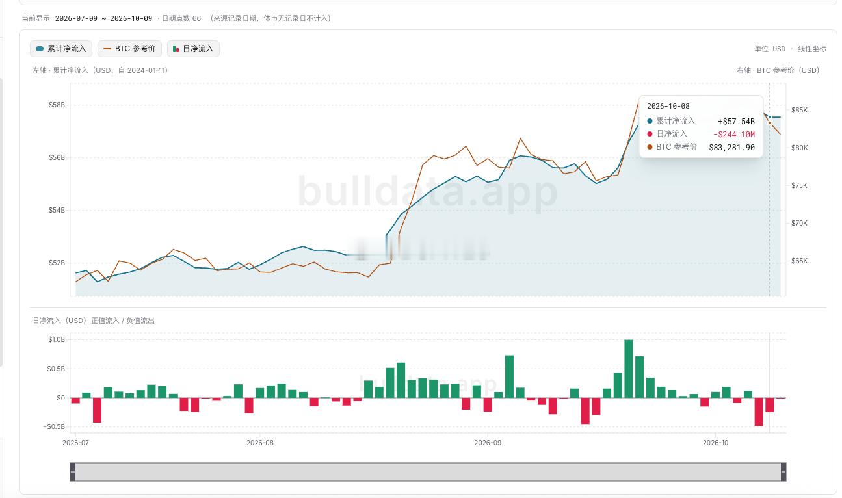Click the 2026-08 x-axis label
The height and width of the screenshot is (498, 842).
[260, 443]
